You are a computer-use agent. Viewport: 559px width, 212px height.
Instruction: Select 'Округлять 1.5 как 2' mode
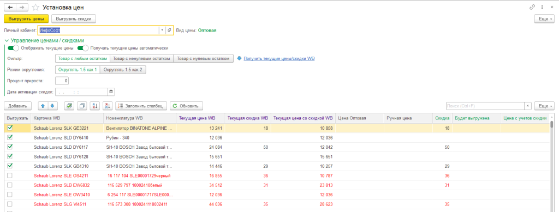[123, 70]
